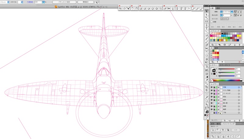Hide the マーキング layer via eye icon
244x139 pixels.
[x=211, y=93]
